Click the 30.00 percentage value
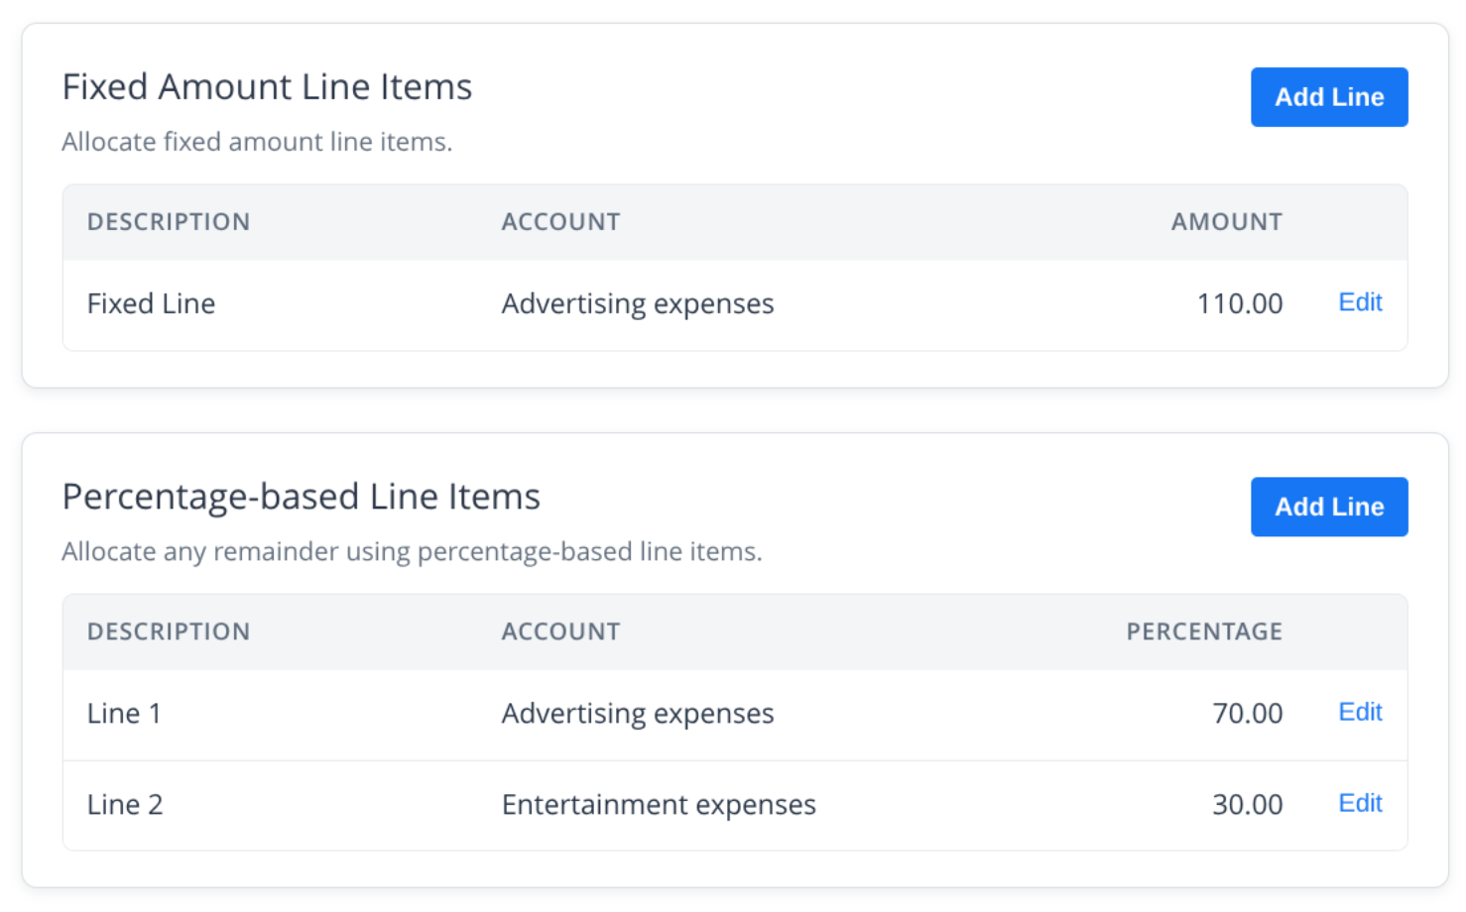 click(1247, 805)
